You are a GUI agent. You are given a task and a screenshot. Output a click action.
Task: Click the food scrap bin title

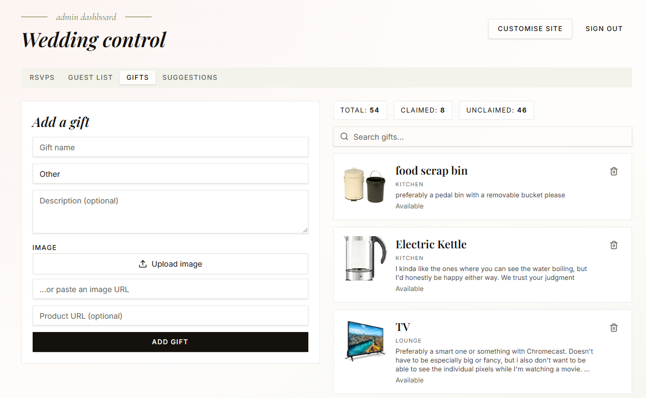pos(431,171)
